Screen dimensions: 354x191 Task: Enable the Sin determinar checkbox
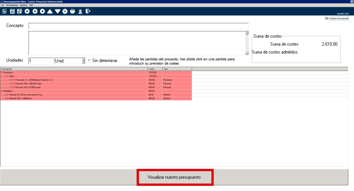pos(90,61)
